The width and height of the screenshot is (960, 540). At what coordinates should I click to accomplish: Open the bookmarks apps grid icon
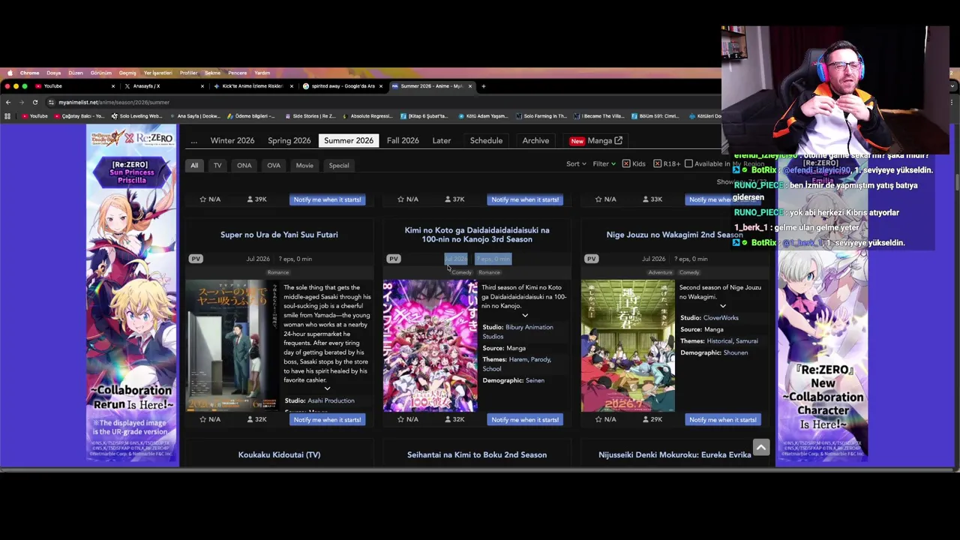click(7, 116)
